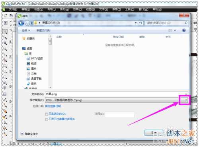Go back with the dialog's blue arrow
This screenshot has height=147, width=199.
[x=21, y=23]
